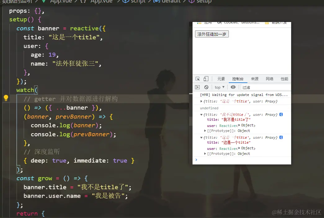
Task: Click the '// 深度监听' comment line
Action: point(42,152)
